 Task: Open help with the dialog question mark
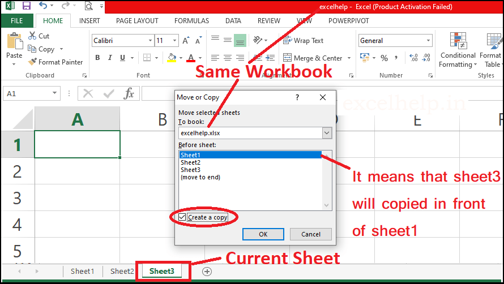pyautogui.click(x=297, y=97)
